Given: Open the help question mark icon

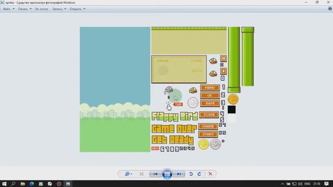Looking at the screenshot, I should click(330, 9).
